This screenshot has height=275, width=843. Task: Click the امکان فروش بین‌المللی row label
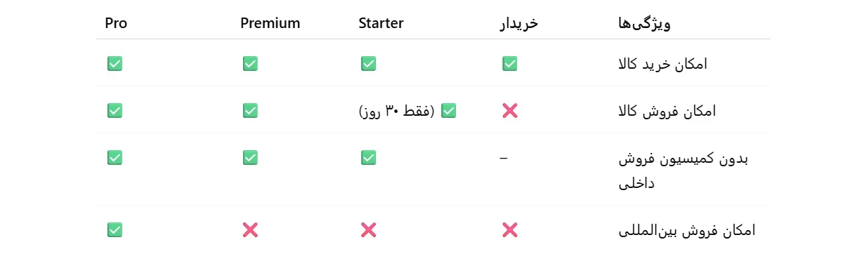tap(686, 230)
